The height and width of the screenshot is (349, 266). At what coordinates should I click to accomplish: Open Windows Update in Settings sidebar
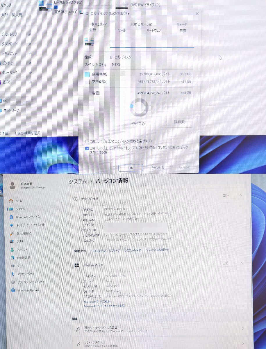pos(25,290)
